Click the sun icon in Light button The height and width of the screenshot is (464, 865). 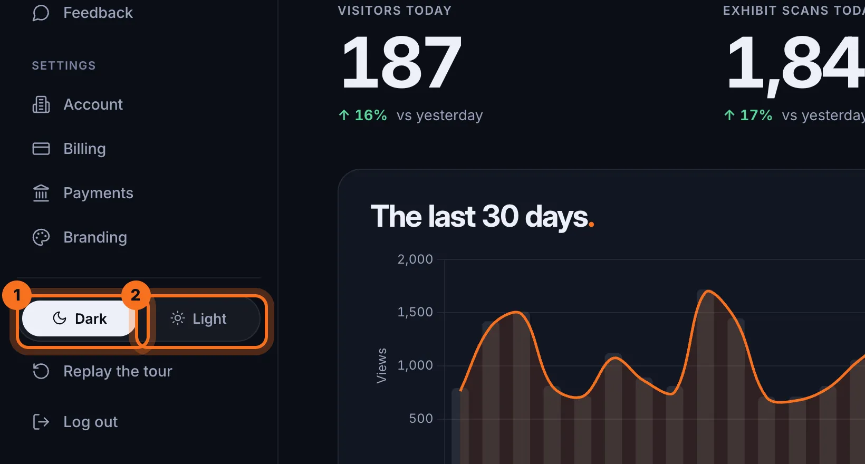[178, 318]
